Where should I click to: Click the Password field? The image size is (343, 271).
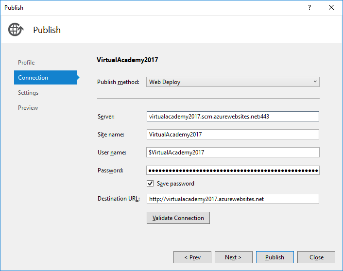tap(233, 170)
